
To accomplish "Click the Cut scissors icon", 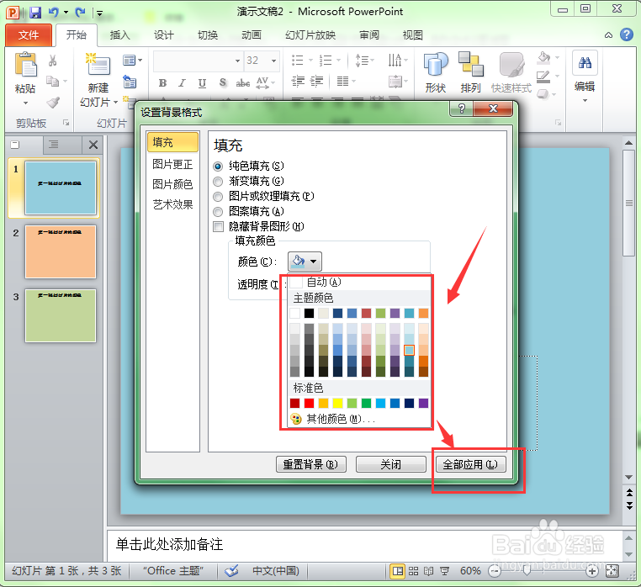I will click(52, 61).
